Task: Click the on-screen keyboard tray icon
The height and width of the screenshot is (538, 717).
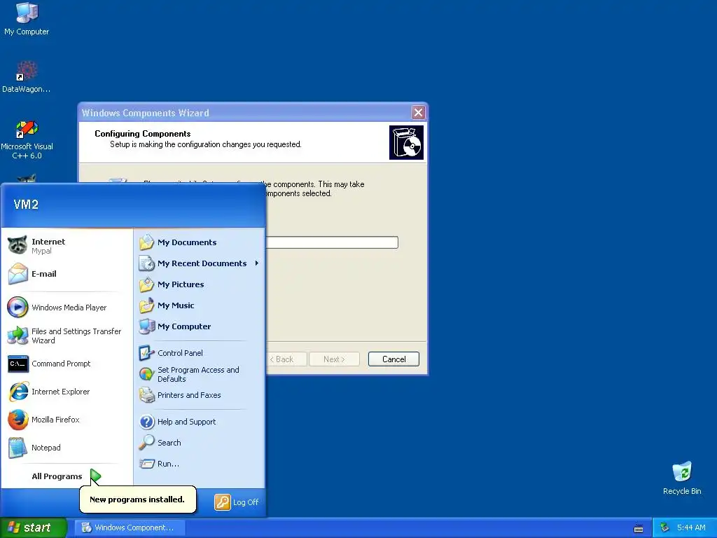Action: pos(639,528)
